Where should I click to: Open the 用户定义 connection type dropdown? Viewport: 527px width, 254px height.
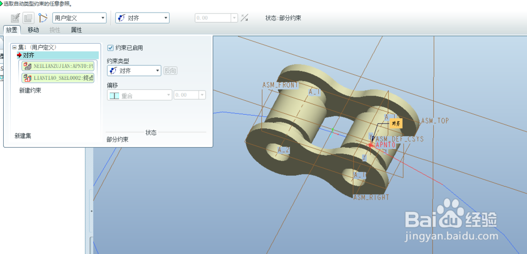tap(80, 18)
